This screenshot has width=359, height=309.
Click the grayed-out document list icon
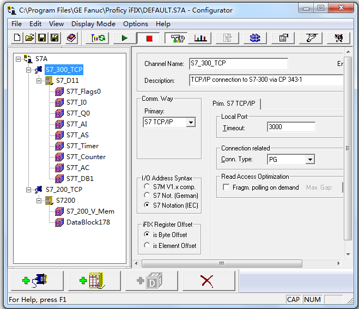(227, 38)
